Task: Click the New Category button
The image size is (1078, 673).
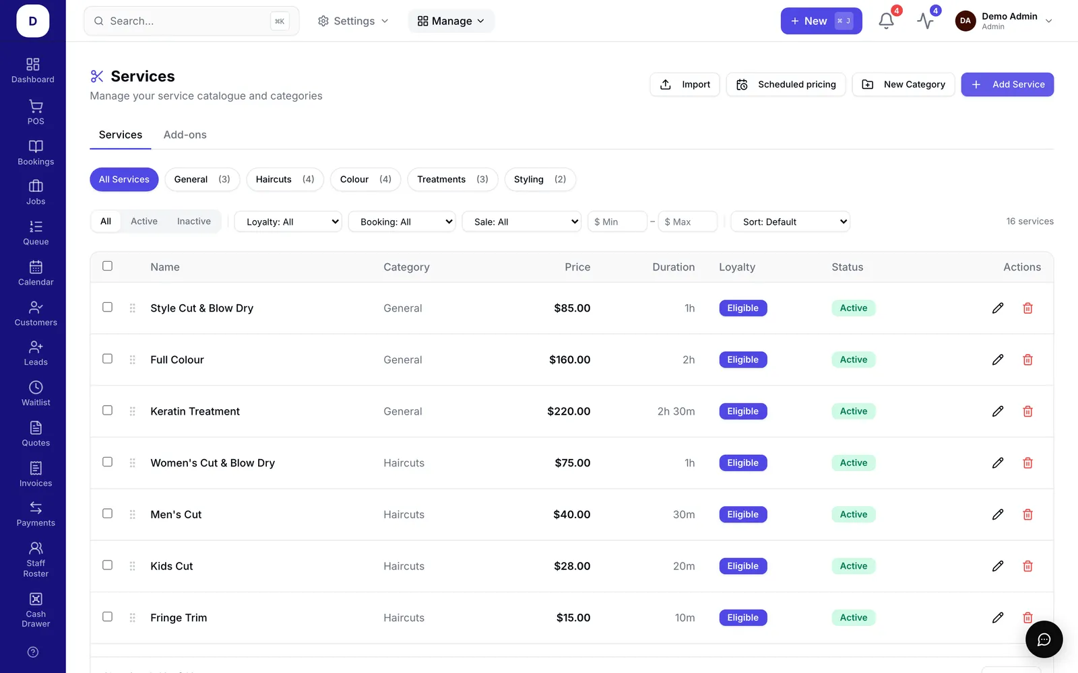Action: point(903,84)
